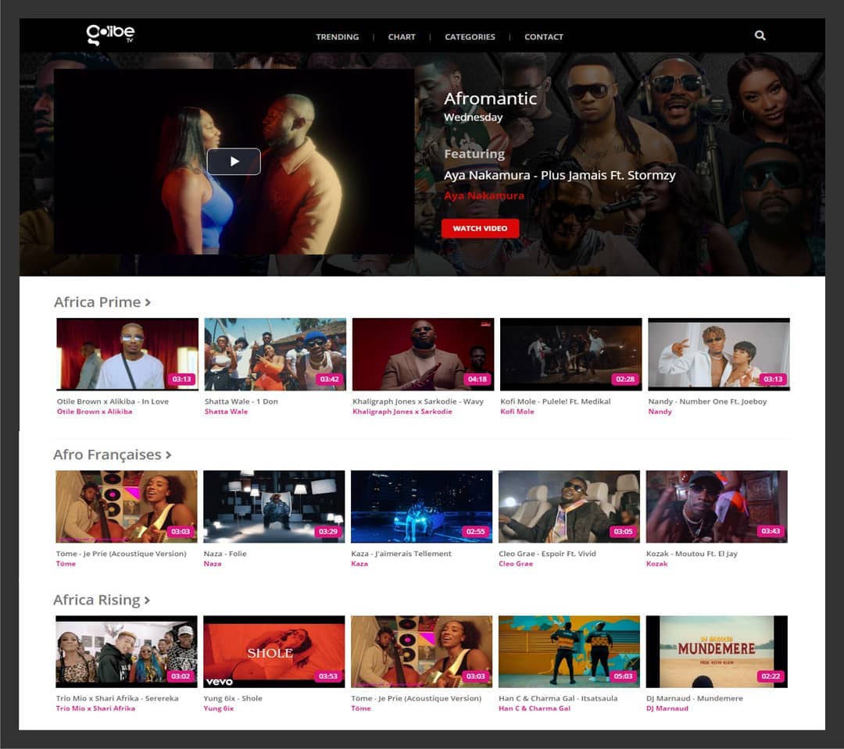
Task: Open the Trio Mio Serereka thumbnail
Action: click(x=127, y=651)
